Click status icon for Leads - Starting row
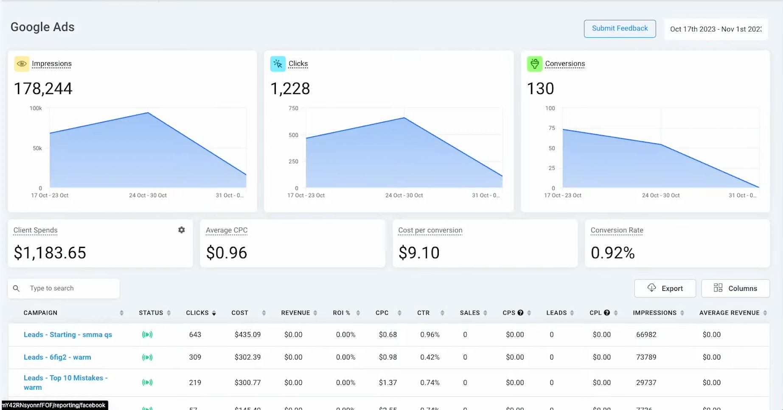The width and height of the screenshot is (783, 410). 147,335
